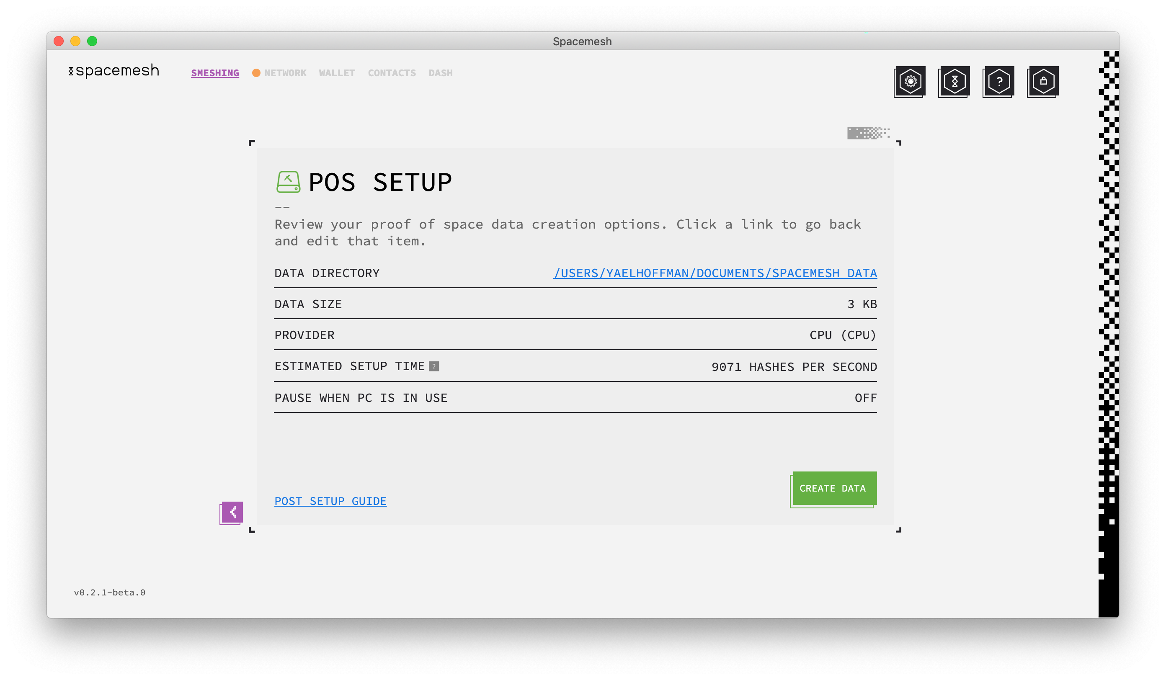This screenshot has height=680, width=1166.
Task: Click the DATA DIRECTORY file path link
Action: [x=715, y=273]
